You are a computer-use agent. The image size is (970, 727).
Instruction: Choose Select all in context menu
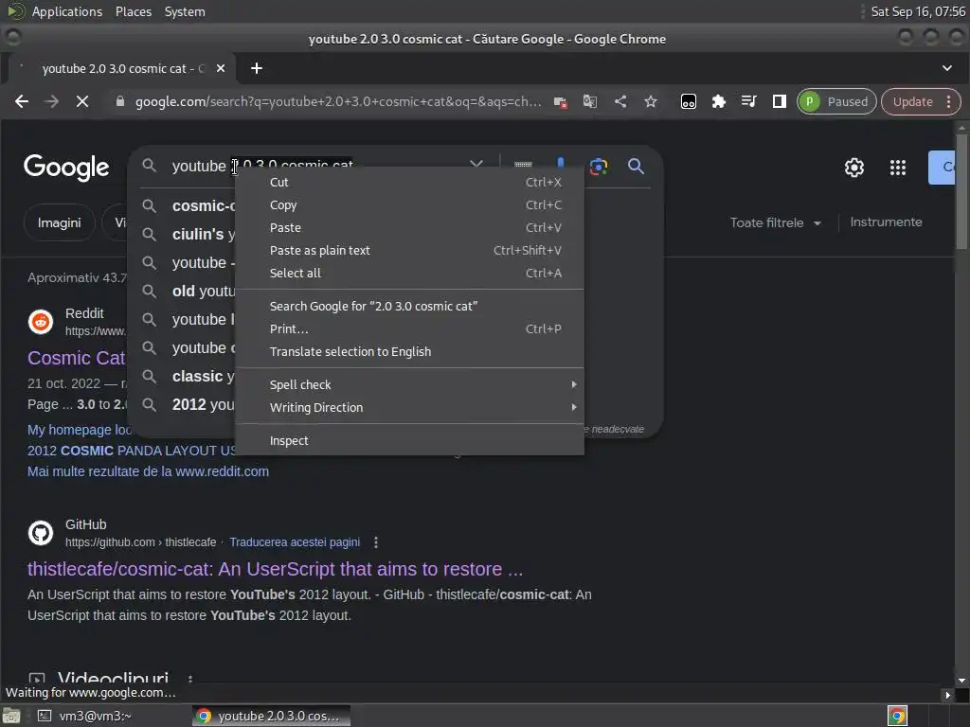[409, 274]
